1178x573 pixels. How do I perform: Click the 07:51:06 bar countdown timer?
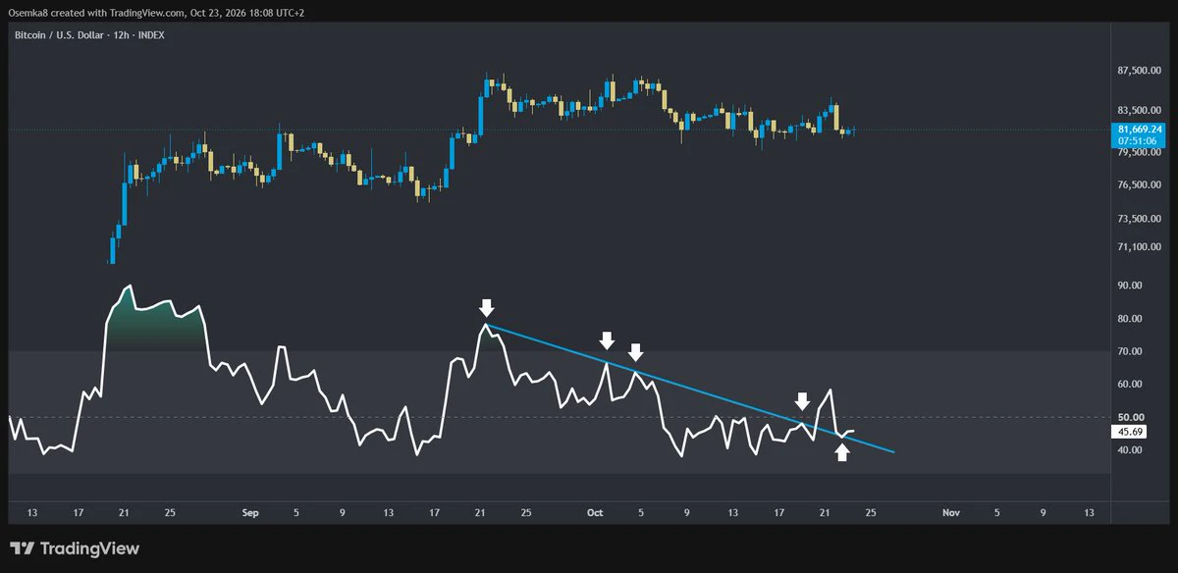[1135, 140]
